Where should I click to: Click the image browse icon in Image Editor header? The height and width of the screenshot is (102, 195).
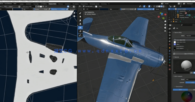tap(19, 6)
